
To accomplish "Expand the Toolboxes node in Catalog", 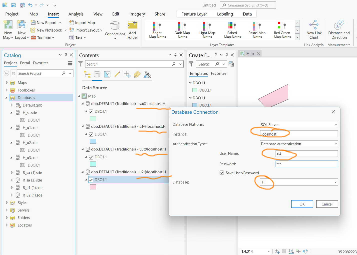I will [x=7, y=90].
